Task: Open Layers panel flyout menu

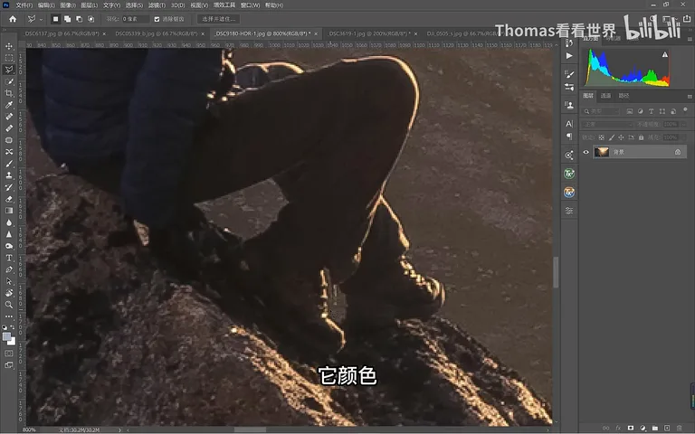Action: click(690, 96)
